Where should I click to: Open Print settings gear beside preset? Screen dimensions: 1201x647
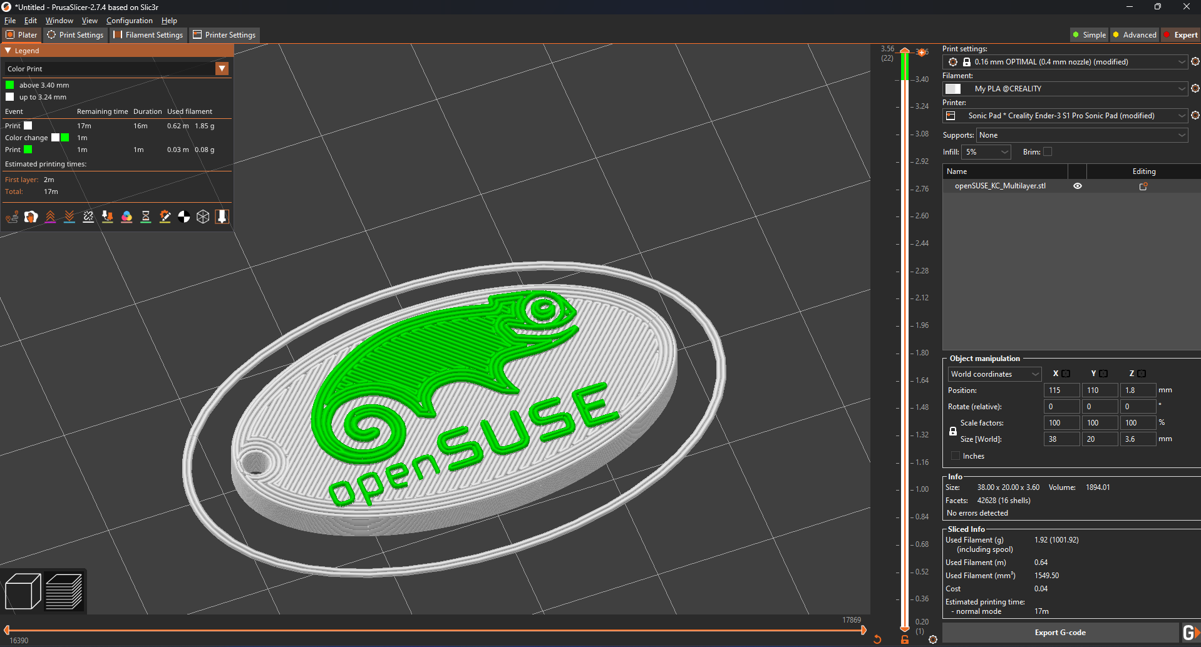coord(1195,62)
